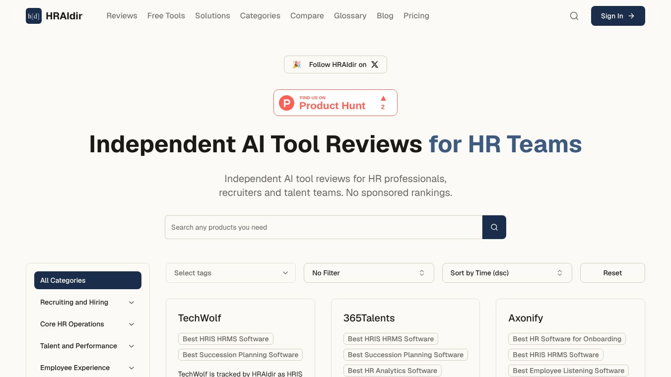Submit search with dark magnifier button
Screen dimensions: 671x377
point(494,227)
